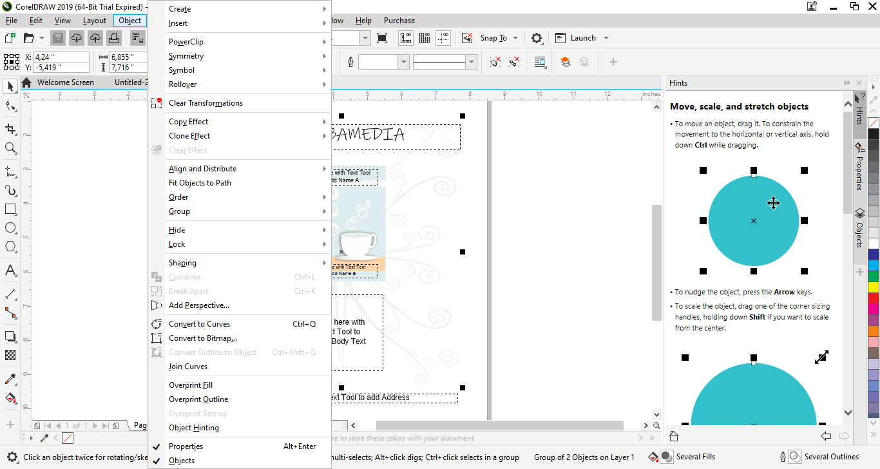
Task: Switch to the Welcome Screen tab
Action: 65,82
